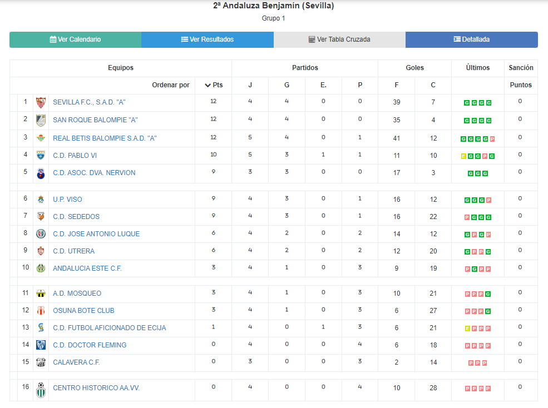The image size is (548, 408).
Task: Click green G badge for Andalucia Este
Action: pos(474,269)
